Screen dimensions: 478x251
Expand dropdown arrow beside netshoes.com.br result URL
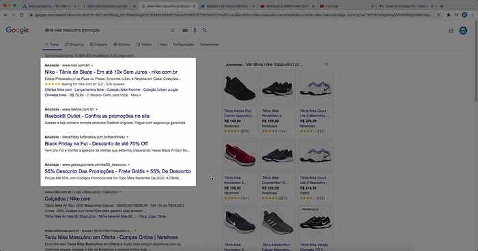click(135, 231)
